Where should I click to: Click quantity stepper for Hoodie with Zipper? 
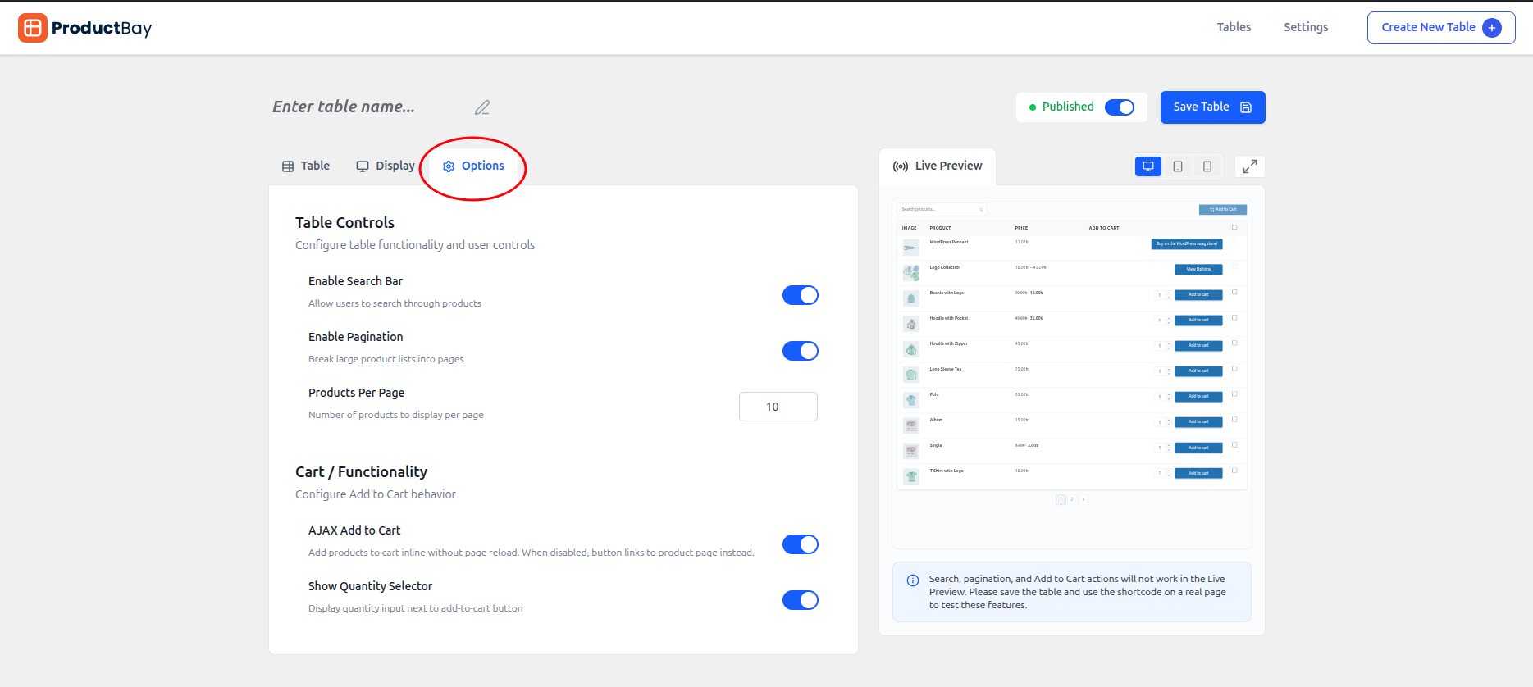pyautogui.click(x=1163, y=346)
